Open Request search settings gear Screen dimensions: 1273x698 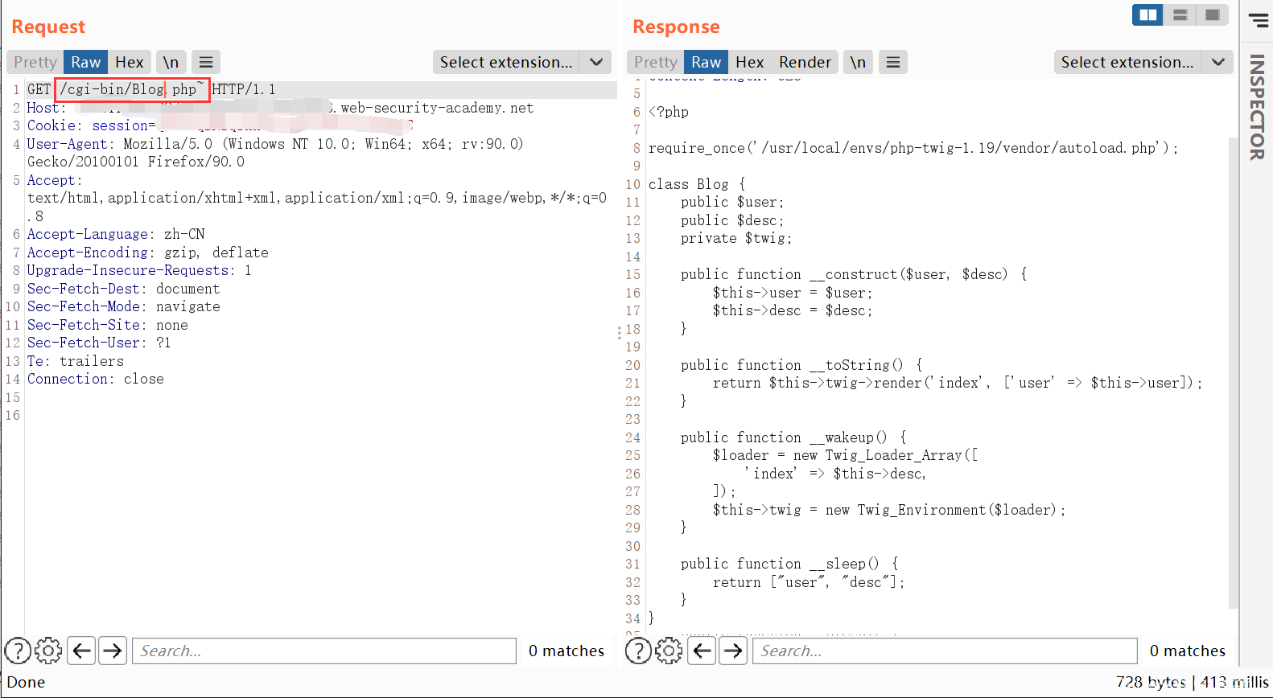tap(48, 651)
